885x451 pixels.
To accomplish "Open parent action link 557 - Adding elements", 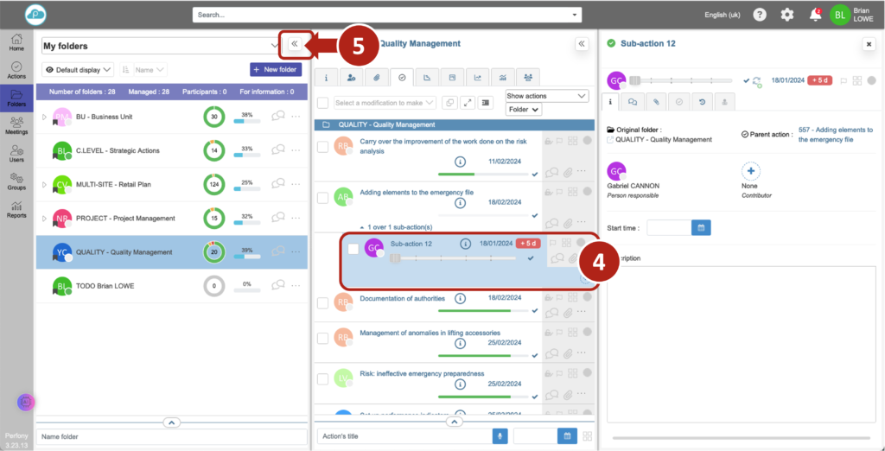I will click(x=835, y=134).
